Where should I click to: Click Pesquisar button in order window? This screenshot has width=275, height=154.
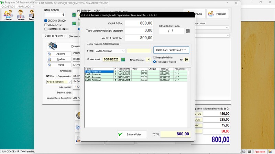point(218,14)
